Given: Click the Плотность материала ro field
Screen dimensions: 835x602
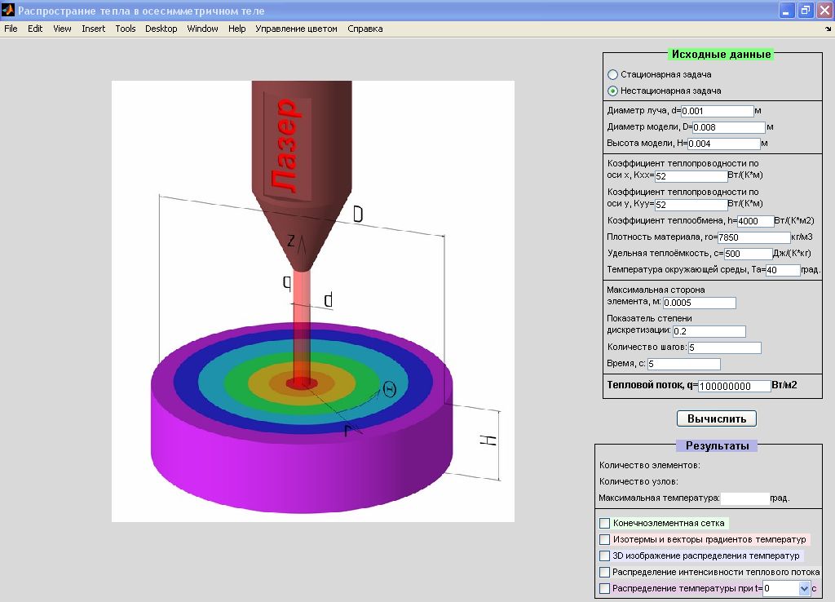Looking at the screenshot, I should [753, 237].
